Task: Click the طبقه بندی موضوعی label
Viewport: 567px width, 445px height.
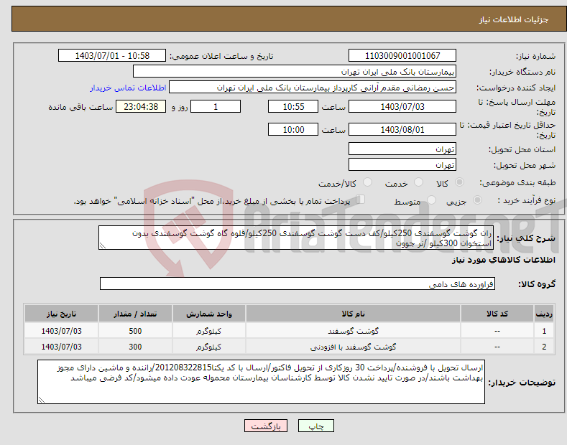Action: coord(517,182)
